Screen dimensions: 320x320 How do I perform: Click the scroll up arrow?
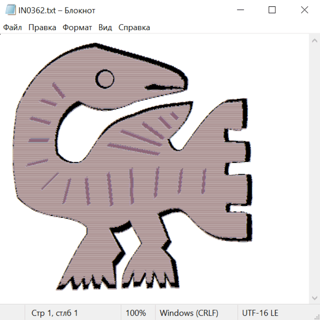pyautogui.click(x=314, y=41)
